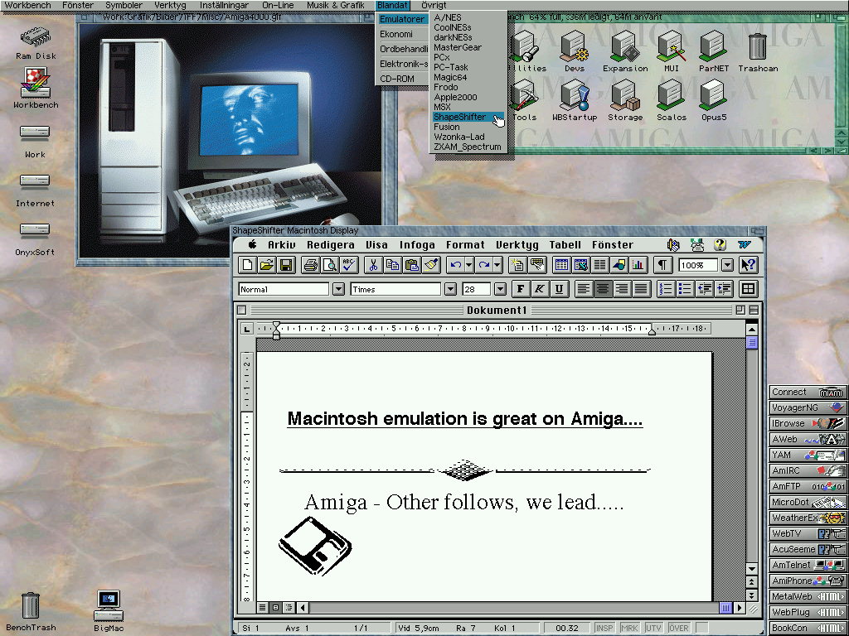Launch YAM from the dock buttons
This screenshot has height=636, width=849.
point(808,455)
